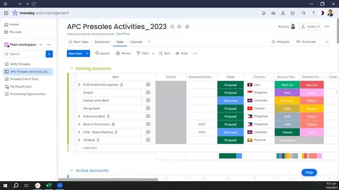The height and width of the screenshot is (190, 339).
Task: Open board options three-dot menu
Action: pos(327,26)
